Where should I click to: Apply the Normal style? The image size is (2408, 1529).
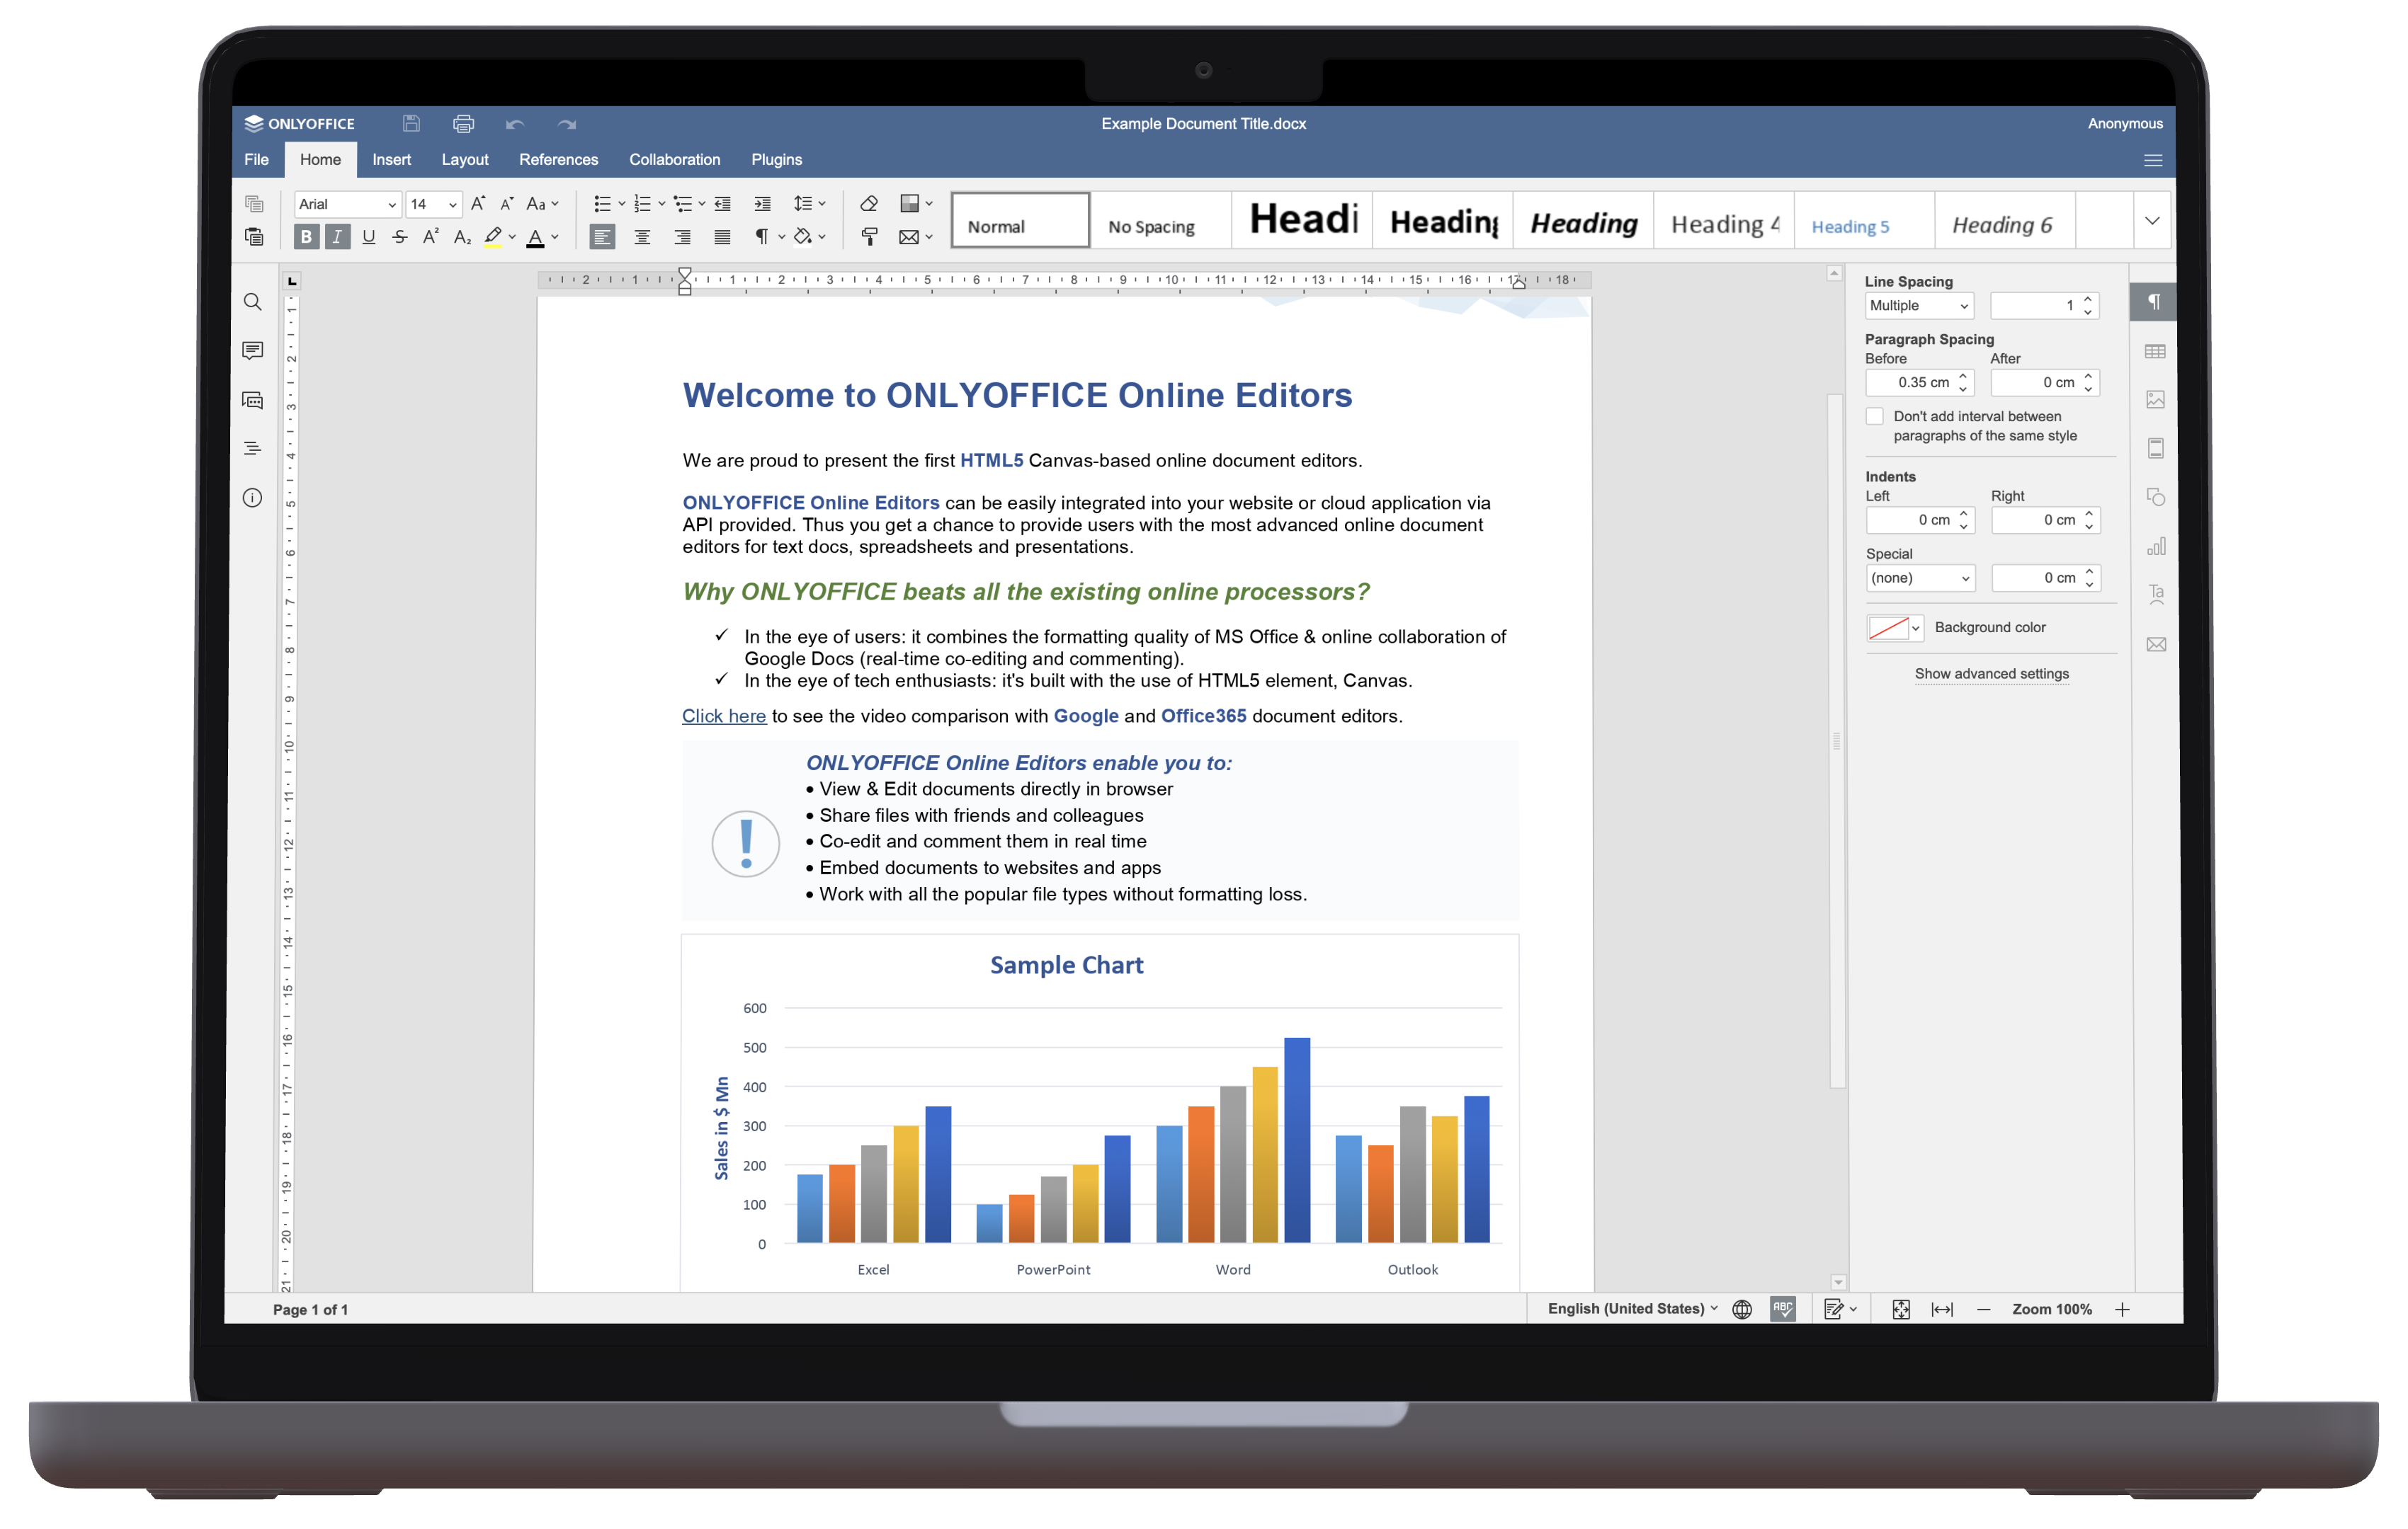[x=1020, y=220]
